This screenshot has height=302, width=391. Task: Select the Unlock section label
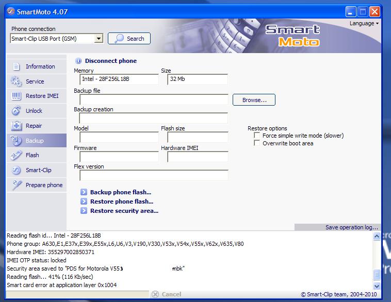(34, 111)
